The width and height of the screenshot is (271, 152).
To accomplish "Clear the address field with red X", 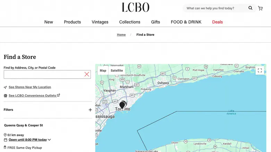I will click(87, 74).
